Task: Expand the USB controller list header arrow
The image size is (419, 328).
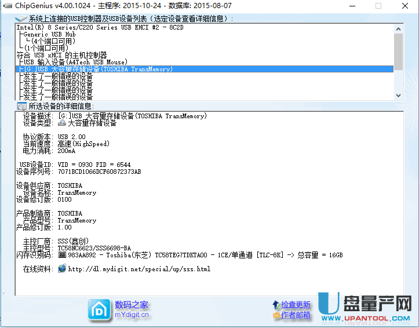Action: (x=21, y=19)
